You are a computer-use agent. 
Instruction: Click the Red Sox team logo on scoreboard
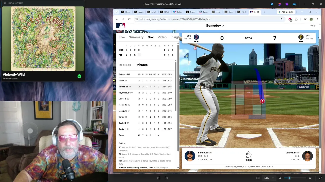click(196, 37)
